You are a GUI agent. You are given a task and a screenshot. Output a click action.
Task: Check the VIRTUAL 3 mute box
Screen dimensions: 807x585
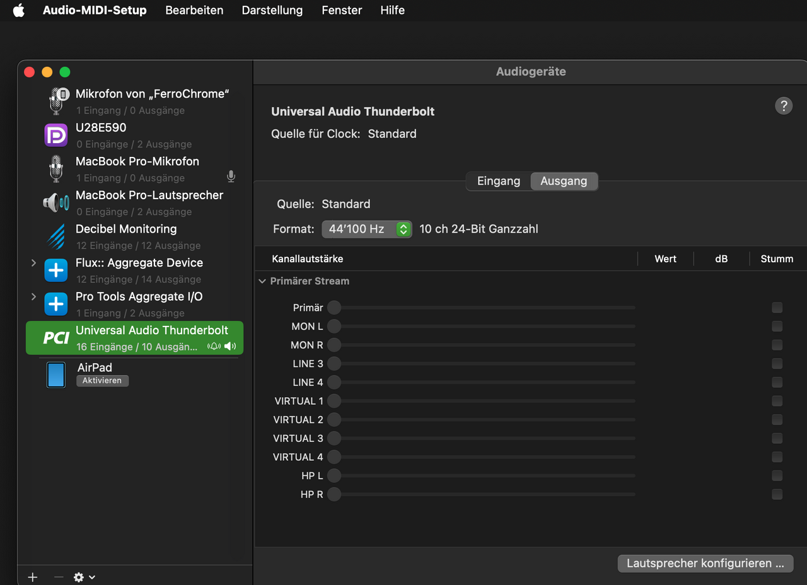tap(777, 438)
